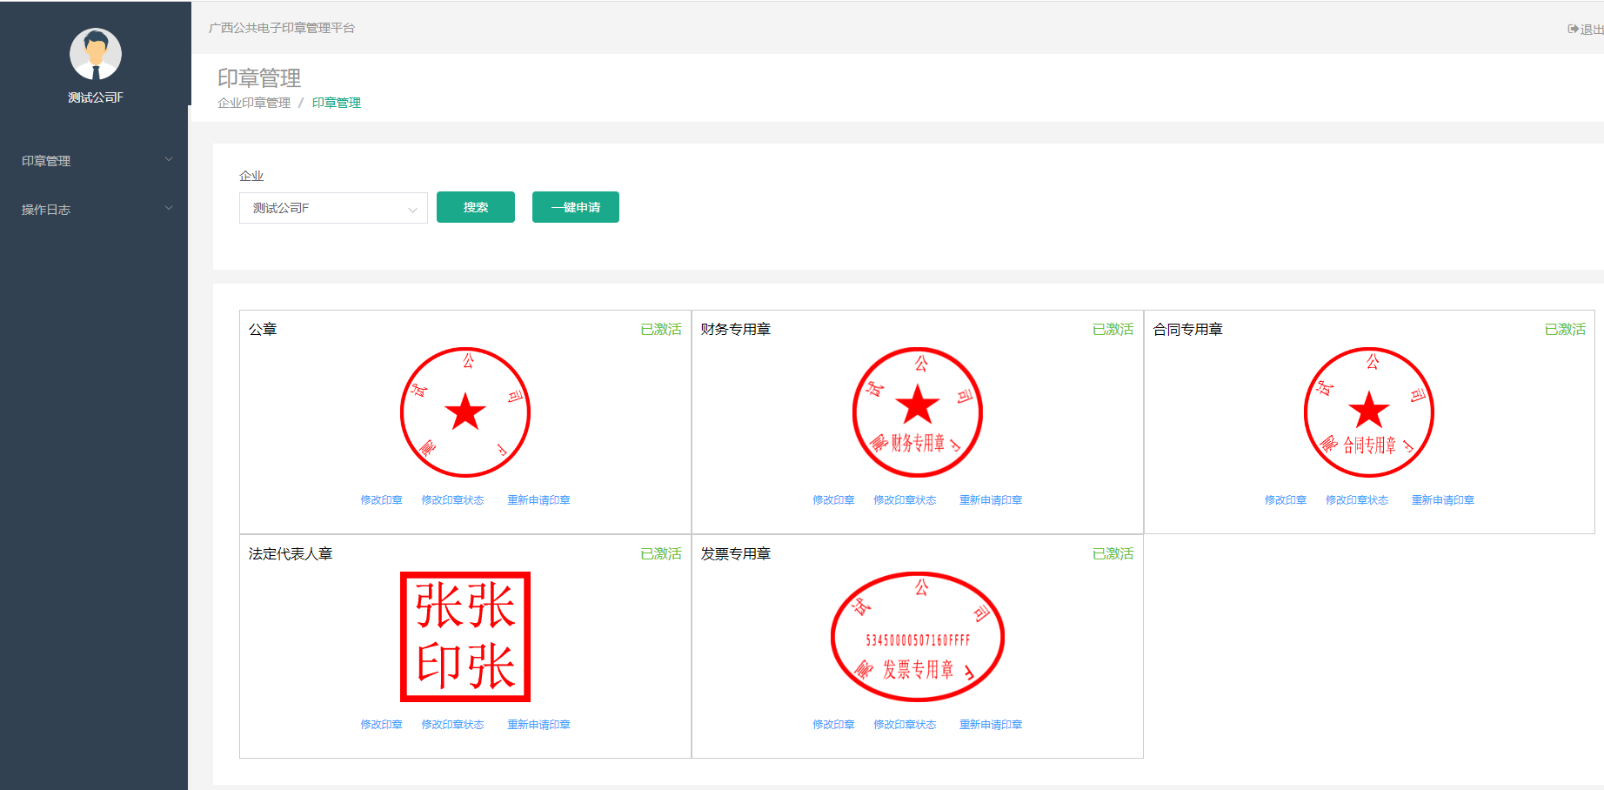Screen dimensions: 1604x790
Task: Expand the 印章管理 sidebar menu
Action: (x=94, y=161)
